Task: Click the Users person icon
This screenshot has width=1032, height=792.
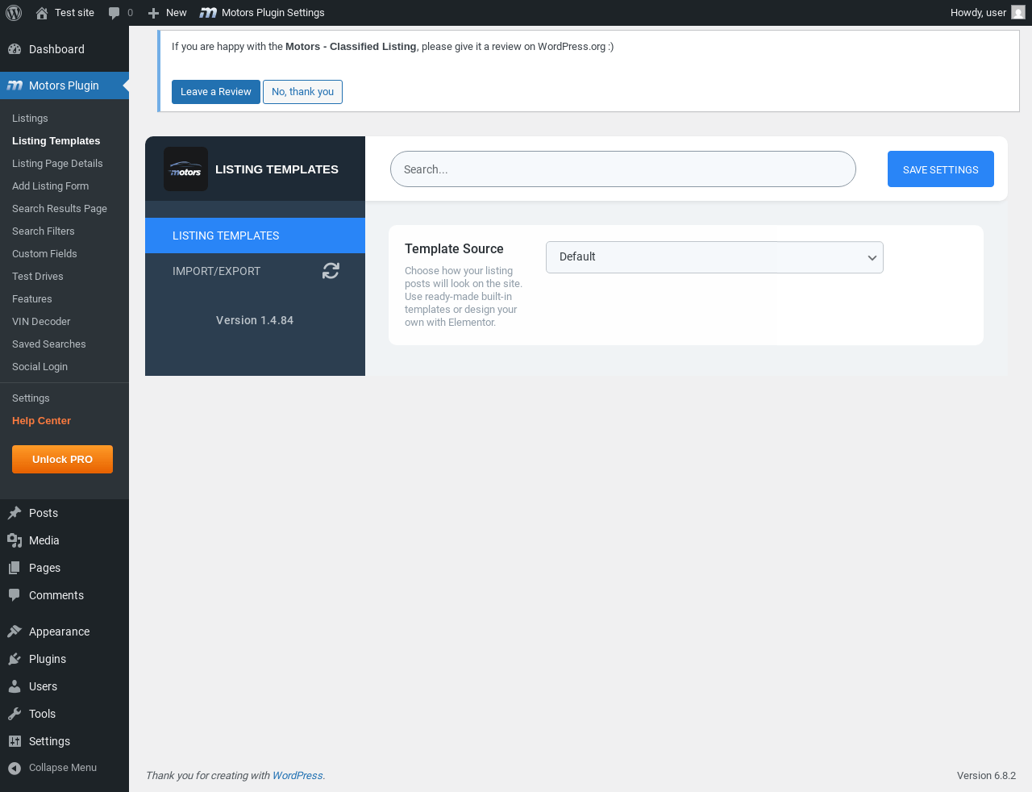Action: pyautogui.click(x=15, y=686)
